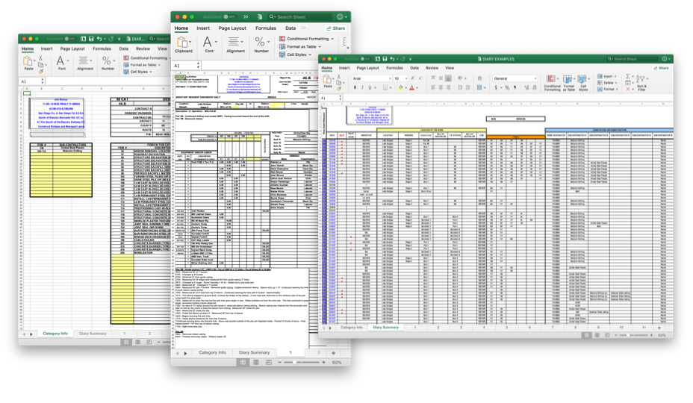Viewport: 693px width, 403px height.
Task: Click the Clipboard icon in the middle window
Action: [182, 42]
